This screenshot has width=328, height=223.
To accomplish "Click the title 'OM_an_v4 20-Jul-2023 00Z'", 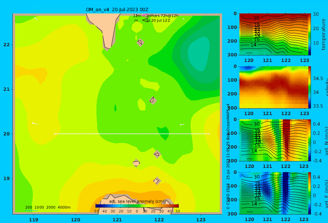I will pos(117,10).
